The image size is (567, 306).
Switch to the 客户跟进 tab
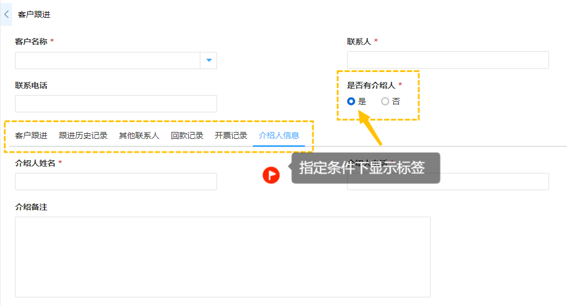(x=31, y=136)
